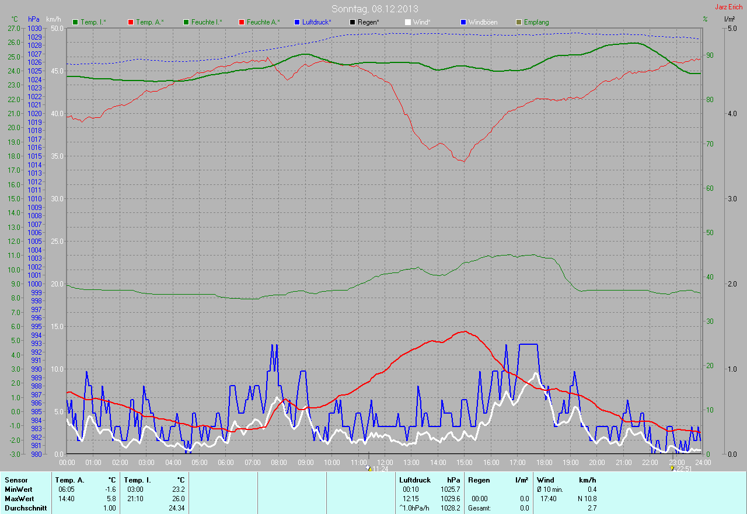This screenshot has width=747, height=514.
Task: Click the 5.8 maximum temperature value
Action: 111,499
